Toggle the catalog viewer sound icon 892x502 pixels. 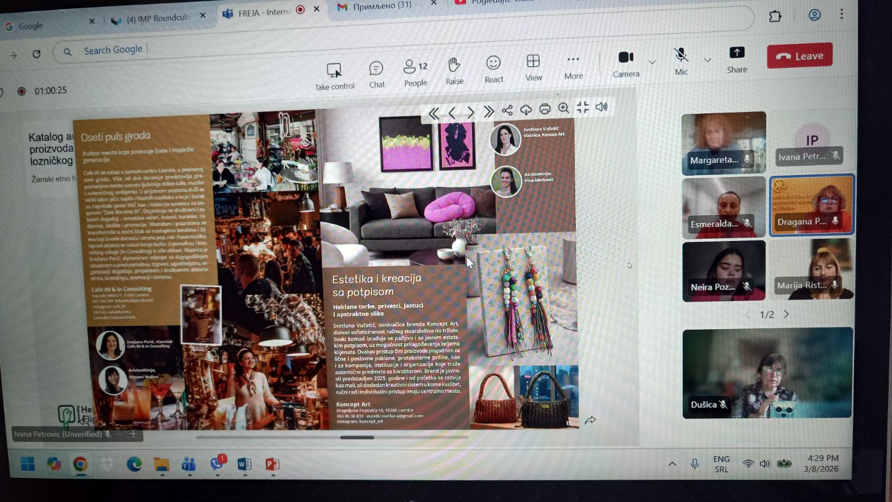[602, 107]
